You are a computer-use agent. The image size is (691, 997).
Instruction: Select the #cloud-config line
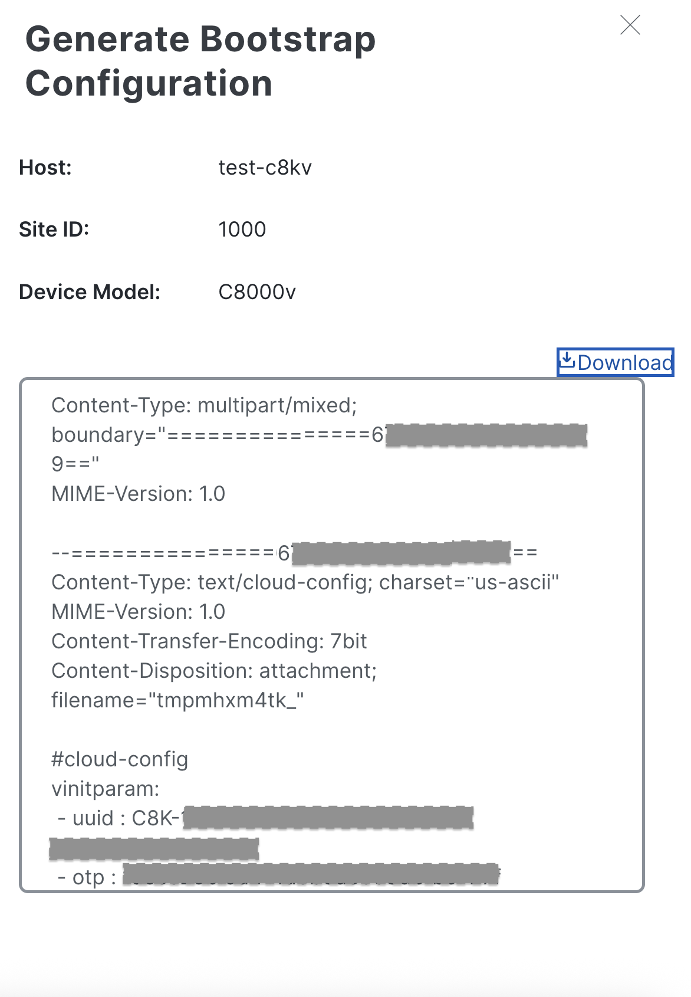tap(119, 759)
